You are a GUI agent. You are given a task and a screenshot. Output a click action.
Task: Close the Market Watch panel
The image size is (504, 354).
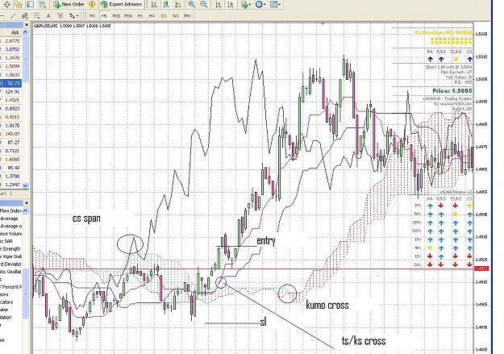[27, 24]
